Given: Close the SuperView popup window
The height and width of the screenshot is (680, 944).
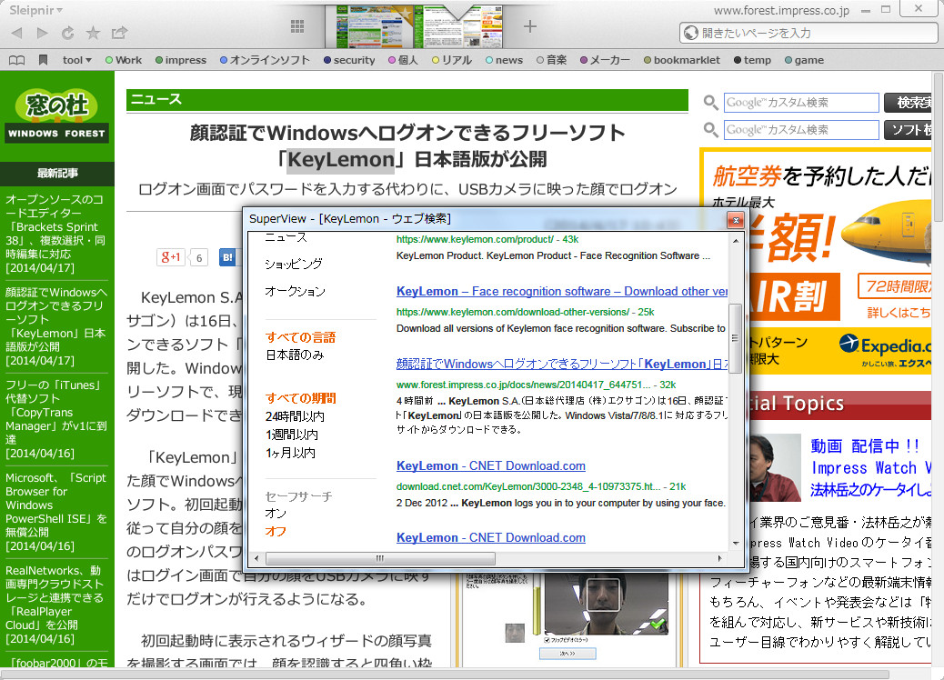Looking at the screenshot, I should click(x=735, y=220).
